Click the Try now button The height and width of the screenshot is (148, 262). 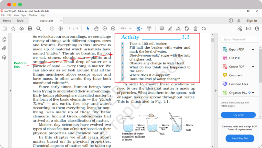tap(238, 115)
